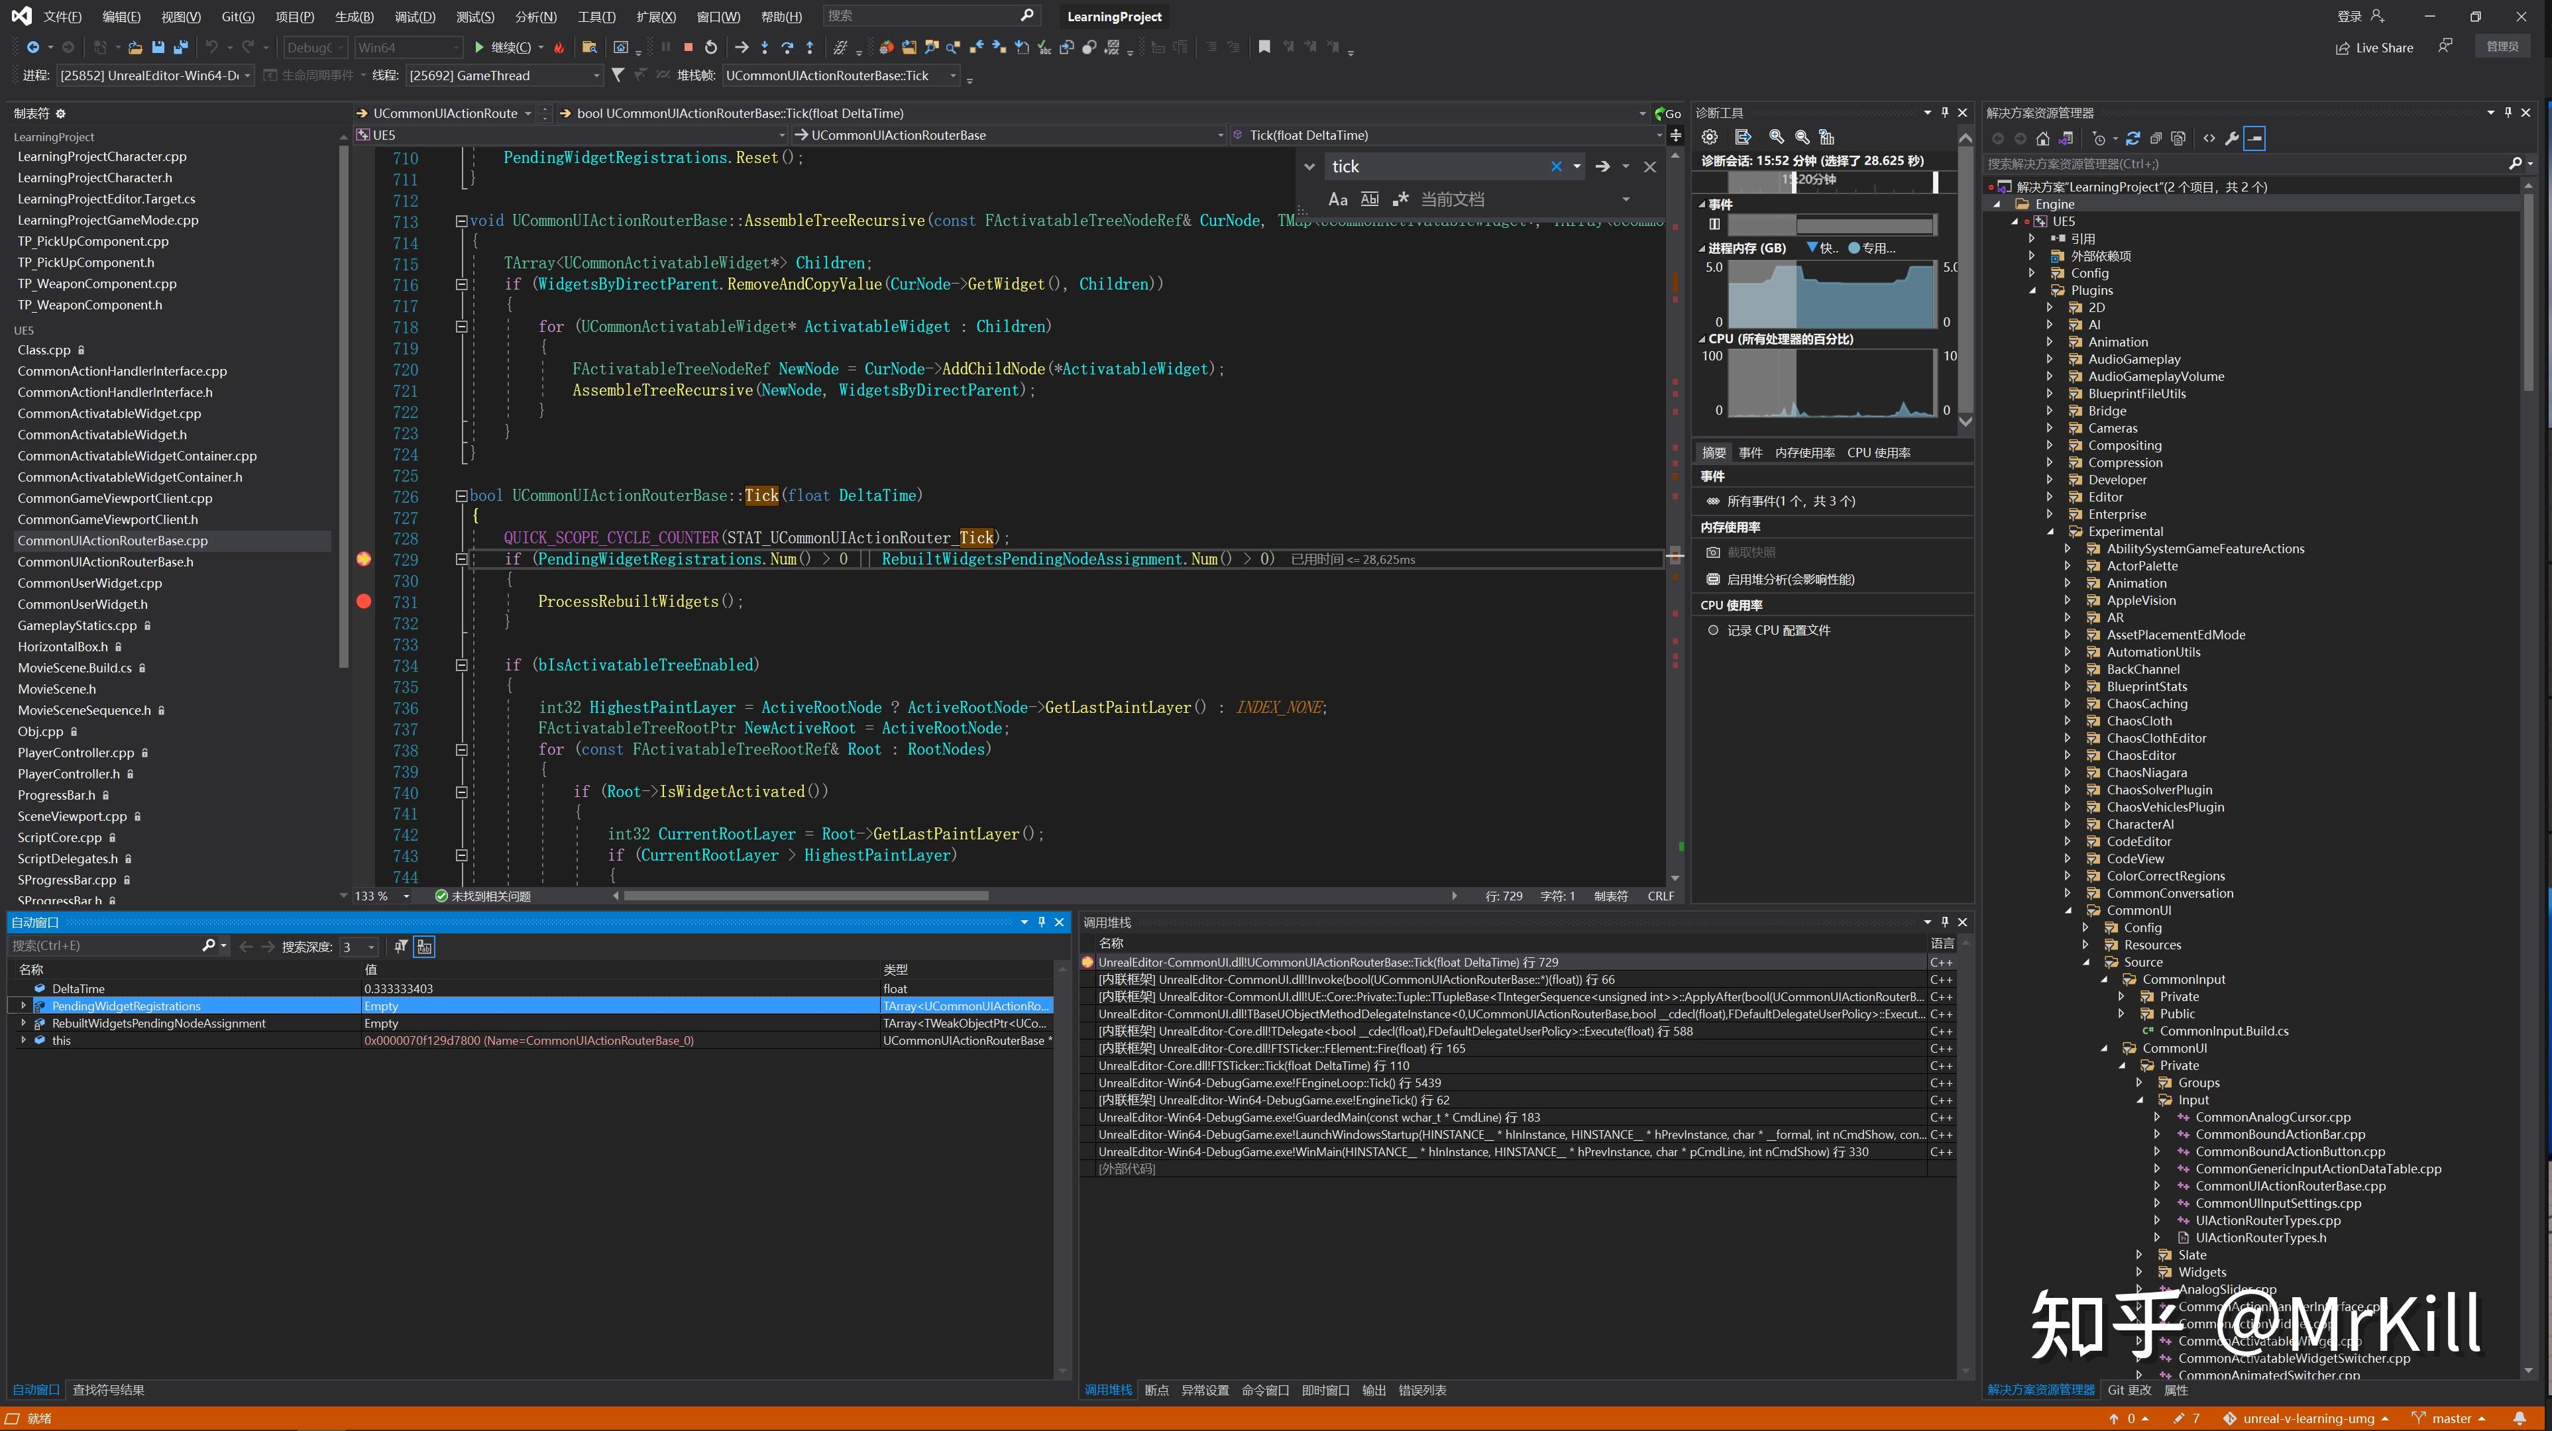Click the split editor window icon
This screenshot has width=2552, height=1431.
1675,136
